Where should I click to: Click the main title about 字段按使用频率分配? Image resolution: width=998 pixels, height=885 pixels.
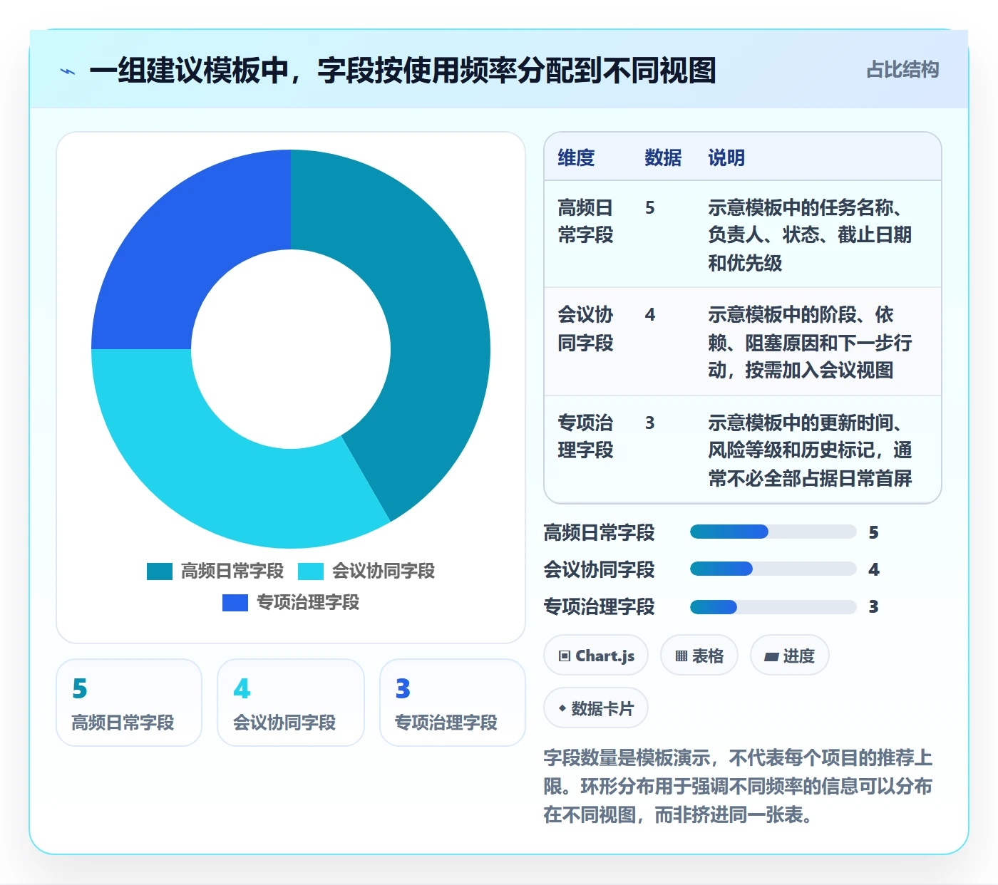tap(403, 71)
